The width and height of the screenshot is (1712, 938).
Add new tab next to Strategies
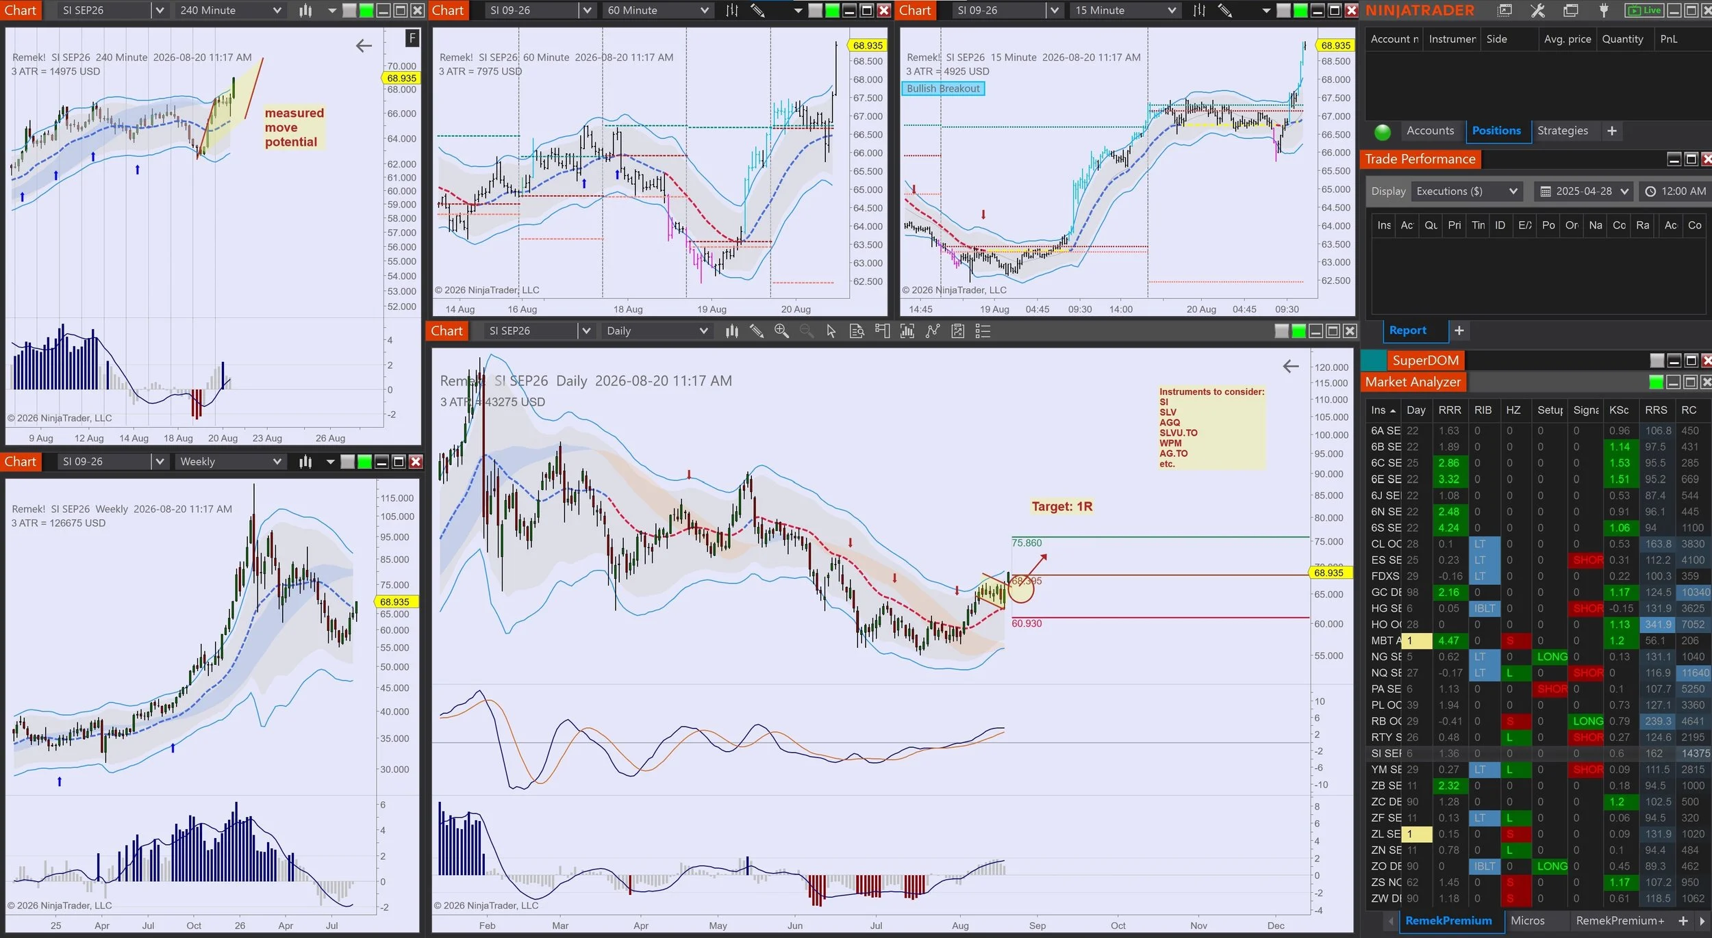(1612, 131)
